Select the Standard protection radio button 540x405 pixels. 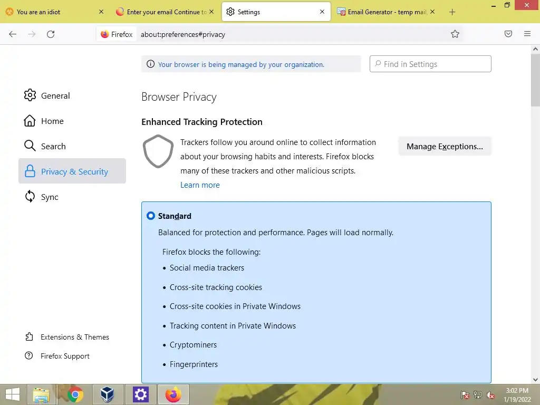click(x=151, y=216)
